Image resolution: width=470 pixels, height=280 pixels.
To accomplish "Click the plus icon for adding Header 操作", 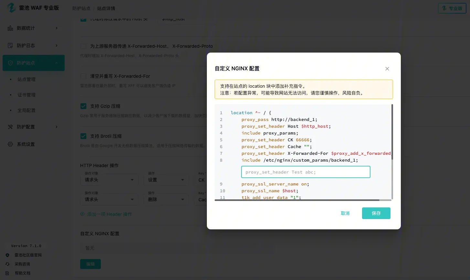I will click(82, 214).
